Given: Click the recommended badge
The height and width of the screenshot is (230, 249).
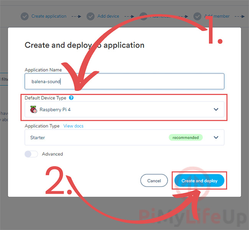Looking at the screenshot, I should [185, 137].
